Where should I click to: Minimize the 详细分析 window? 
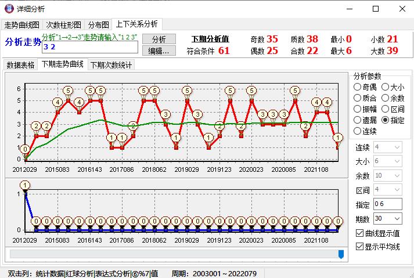(x=350, y=9)
